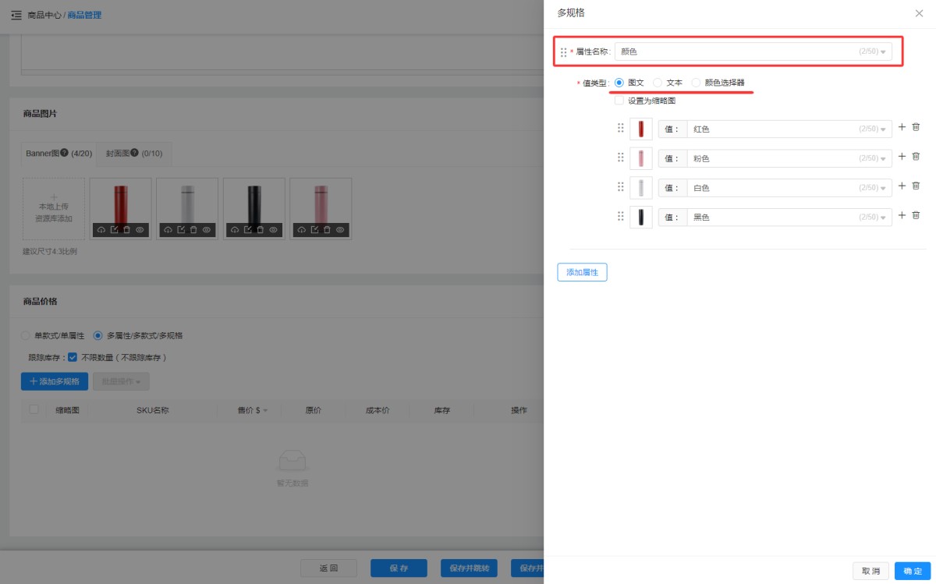Switch to the Banner图 tab
Image resolution: width=936 pixels, height=584 pixels.
coord(58,154)
